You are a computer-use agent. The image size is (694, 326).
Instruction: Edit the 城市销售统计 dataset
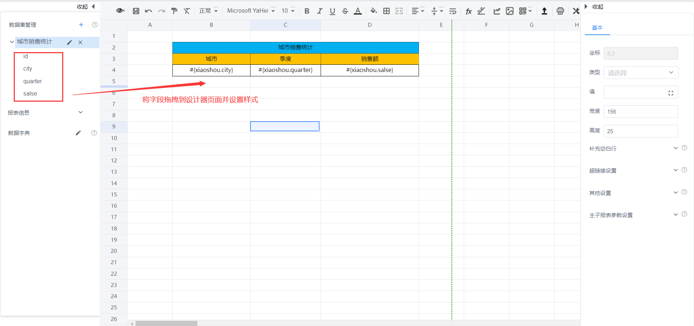pos(69,42)
